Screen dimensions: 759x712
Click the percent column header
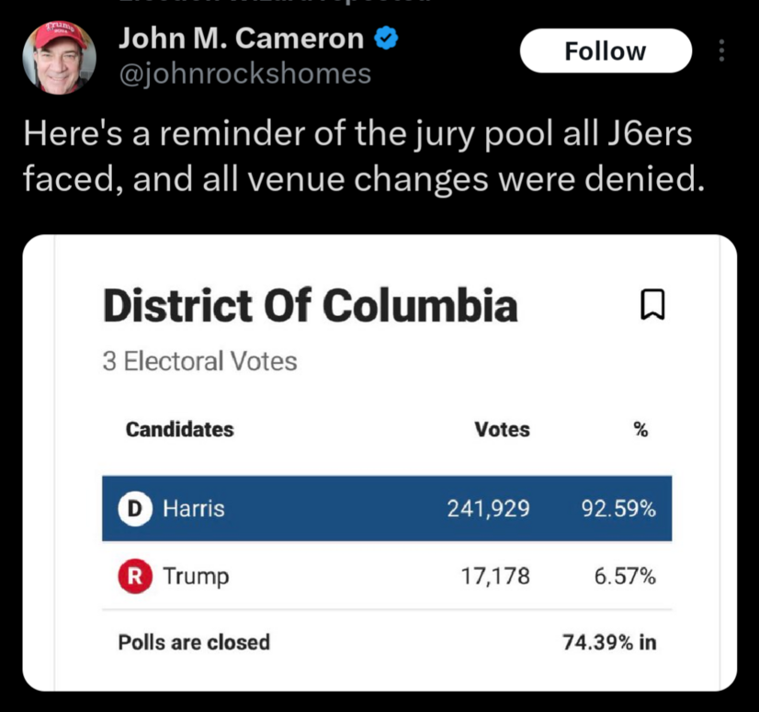640,429
